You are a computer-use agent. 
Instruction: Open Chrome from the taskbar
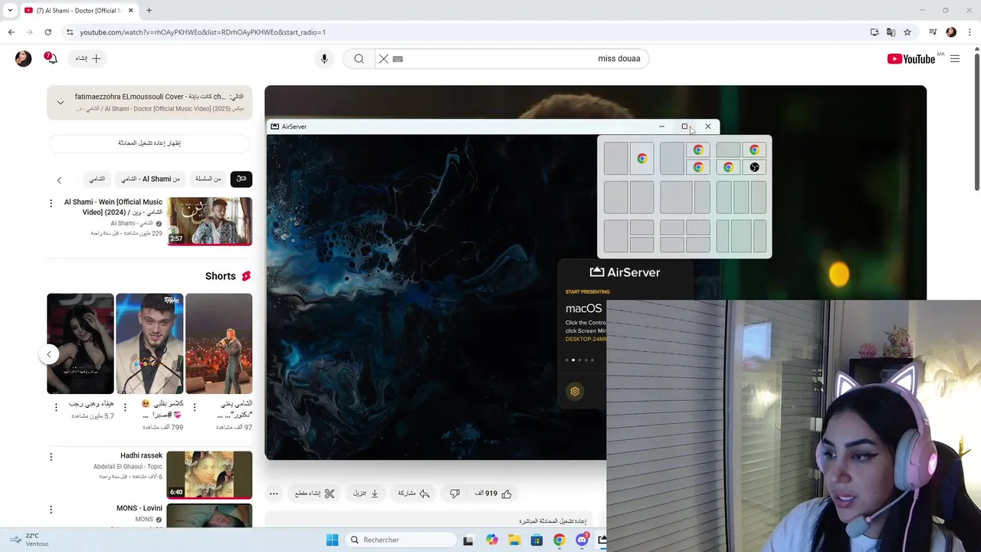click(x=559, y=540)
